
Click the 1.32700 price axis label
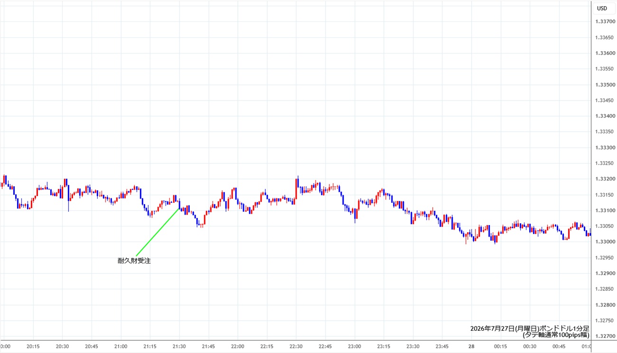coord(605,336)
